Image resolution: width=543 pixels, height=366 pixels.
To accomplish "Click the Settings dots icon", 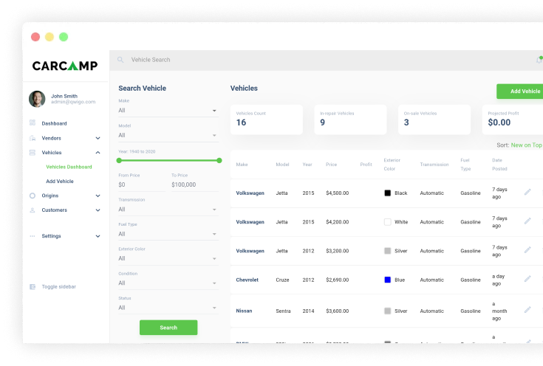I will (33, 236).
